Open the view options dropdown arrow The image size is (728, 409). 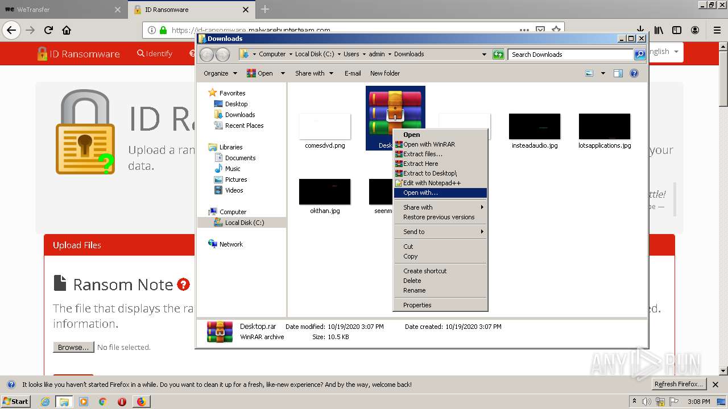pos(603,73)
